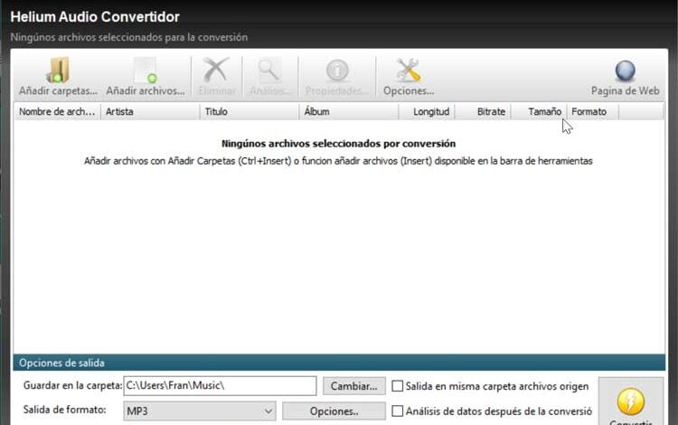This screenshot has width=678, height=425.
Task: Click the Añadir carpetas folder icon
Action: [59, 70]
